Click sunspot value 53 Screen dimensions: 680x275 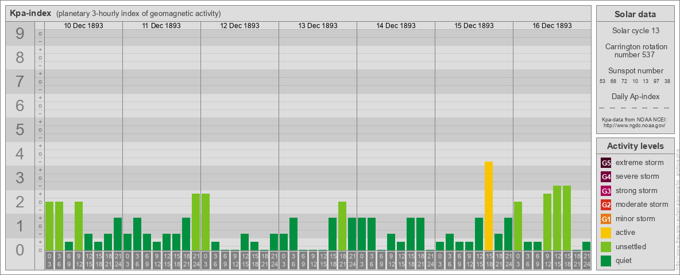click(602, 81)
